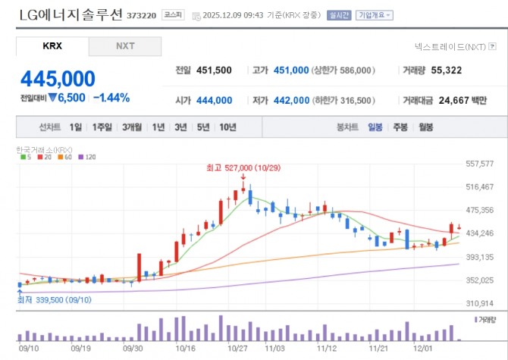Click the 557,577 price axis label

480,164
